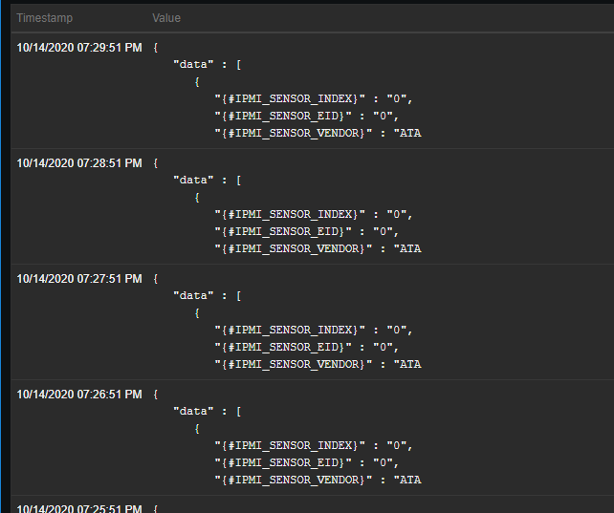Select timestamp 10/14/2020 07:28:51 PM
The width and height of the screenshot is (614, 513).
(x=79, y=163)
